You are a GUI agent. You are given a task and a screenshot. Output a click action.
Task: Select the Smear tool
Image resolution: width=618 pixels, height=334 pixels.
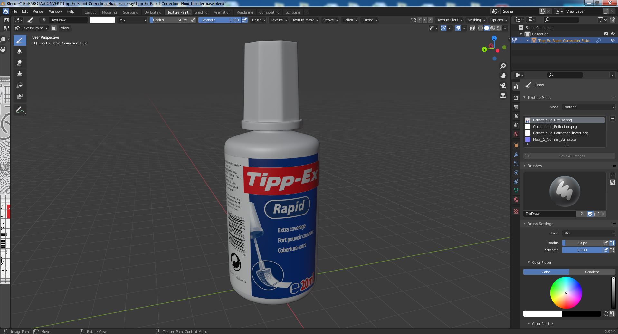point(20,62)
